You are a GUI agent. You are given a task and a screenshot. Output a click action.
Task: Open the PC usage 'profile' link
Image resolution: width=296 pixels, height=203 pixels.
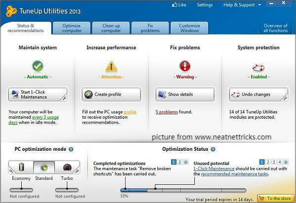[x=130, y=112]
